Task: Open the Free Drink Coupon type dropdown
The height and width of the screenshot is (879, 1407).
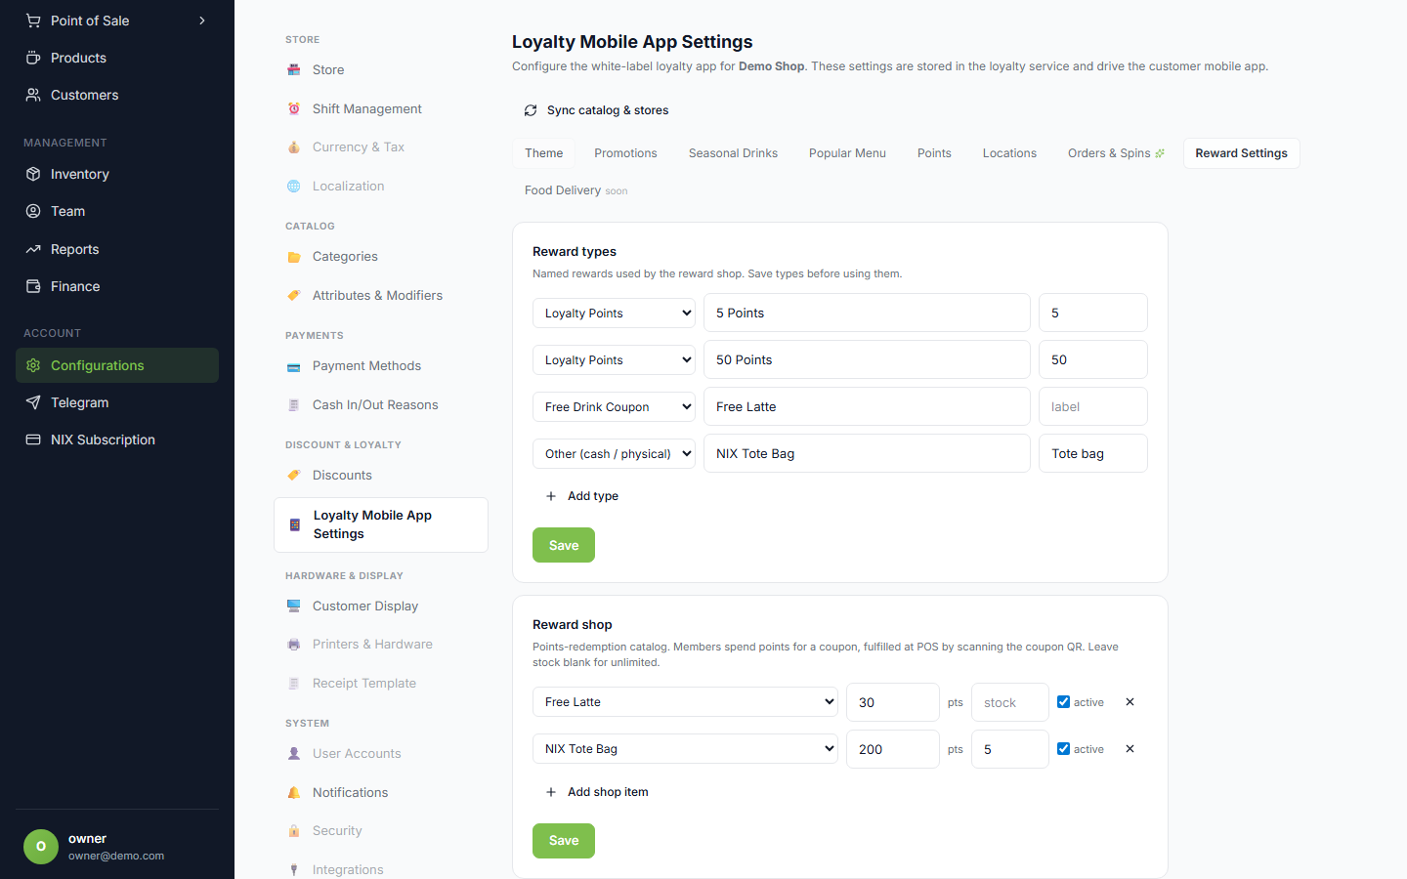Action: (614, 407)
